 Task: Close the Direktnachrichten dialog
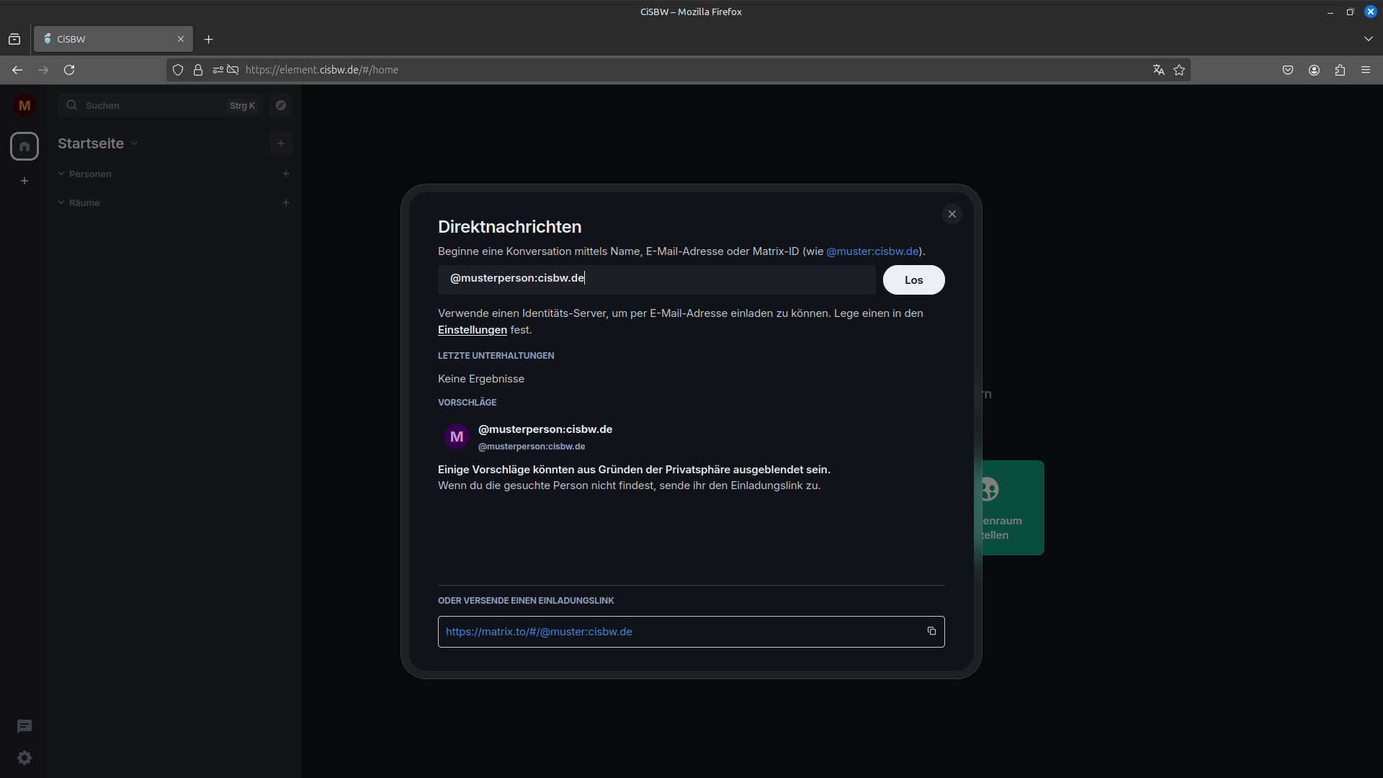point(952,214)
